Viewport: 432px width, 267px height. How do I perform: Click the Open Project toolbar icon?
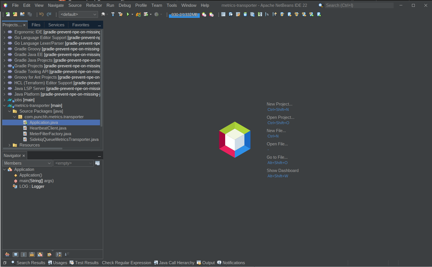(22, 14)
